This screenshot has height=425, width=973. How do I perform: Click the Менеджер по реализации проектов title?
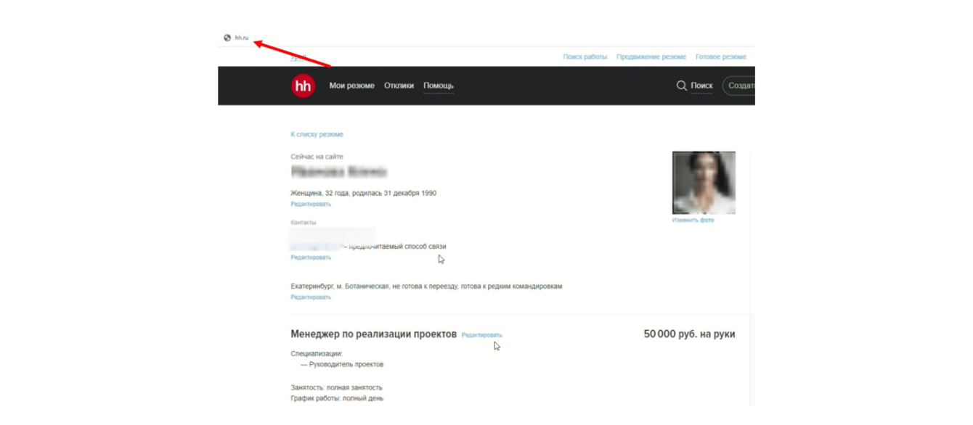click(374, 334)
